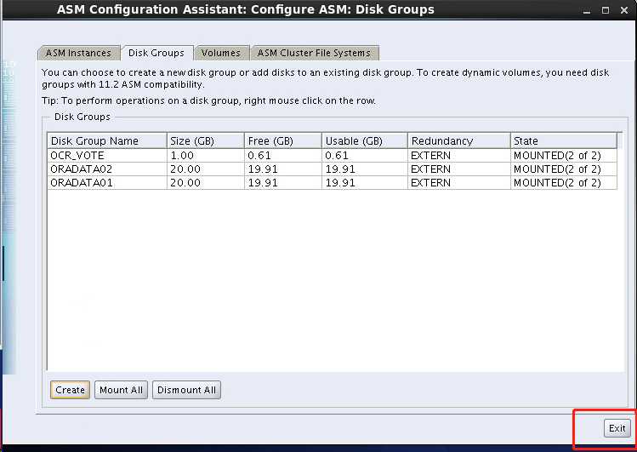This screenshot has height=452, width=637.
Task: Click the Redundancy column header
Action: tap(458, 140)
